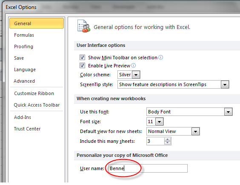Expand the Font size dropdown arrow
Viewport: 240px width, 185px height.
pos(159,121)
